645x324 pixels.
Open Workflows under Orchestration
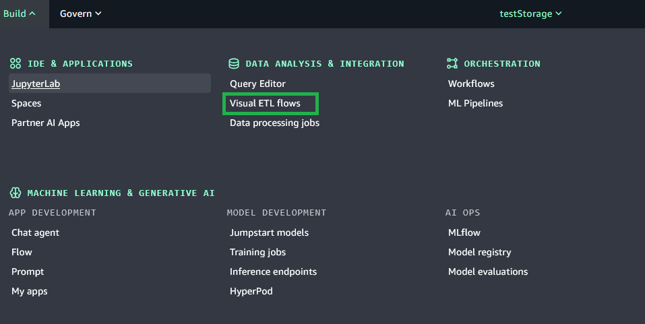(471, 84)
